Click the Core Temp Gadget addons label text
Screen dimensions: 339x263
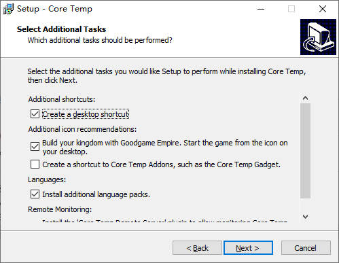click(161, 164)
